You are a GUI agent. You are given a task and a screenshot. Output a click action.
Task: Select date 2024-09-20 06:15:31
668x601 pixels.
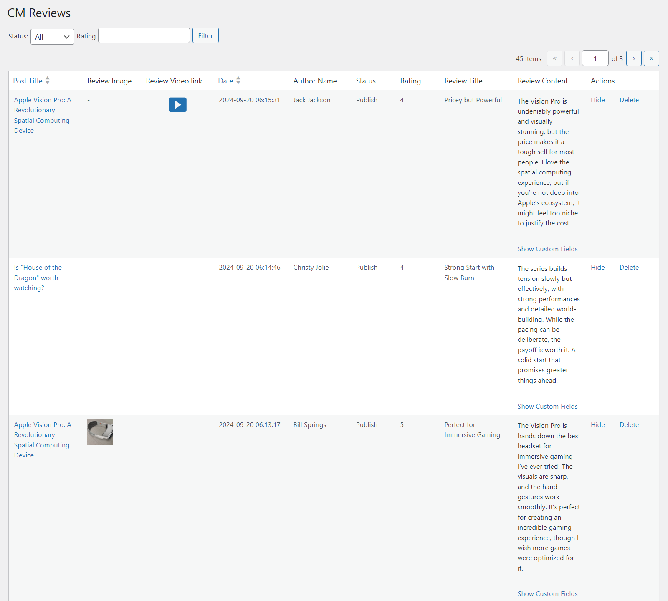click(x=250, y=100)
